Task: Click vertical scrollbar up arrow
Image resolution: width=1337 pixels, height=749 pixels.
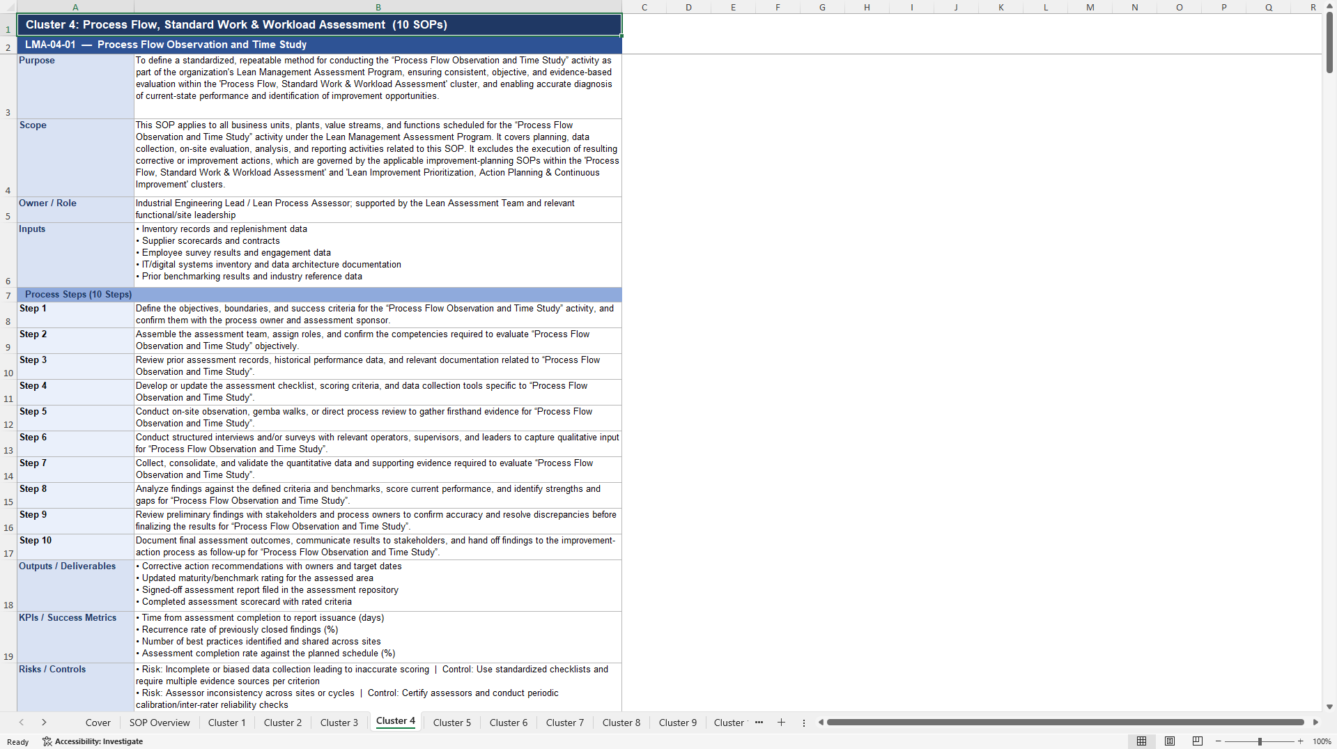Action: point(1329,6)
